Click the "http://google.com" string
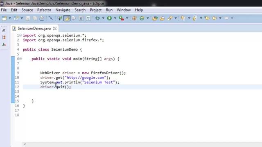 pyautogui.click(x=86, y=78)
